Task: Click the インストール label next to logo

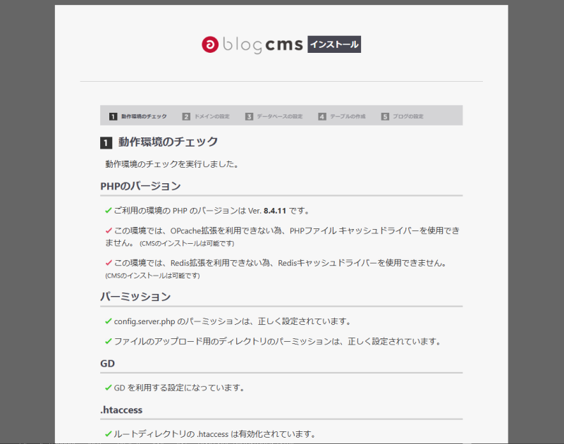Action: coord(334,45)
